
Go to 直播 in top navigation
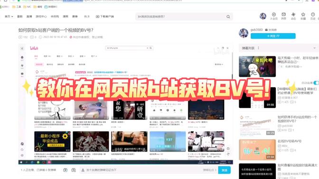pyautogui.click(x=29, y=17)
